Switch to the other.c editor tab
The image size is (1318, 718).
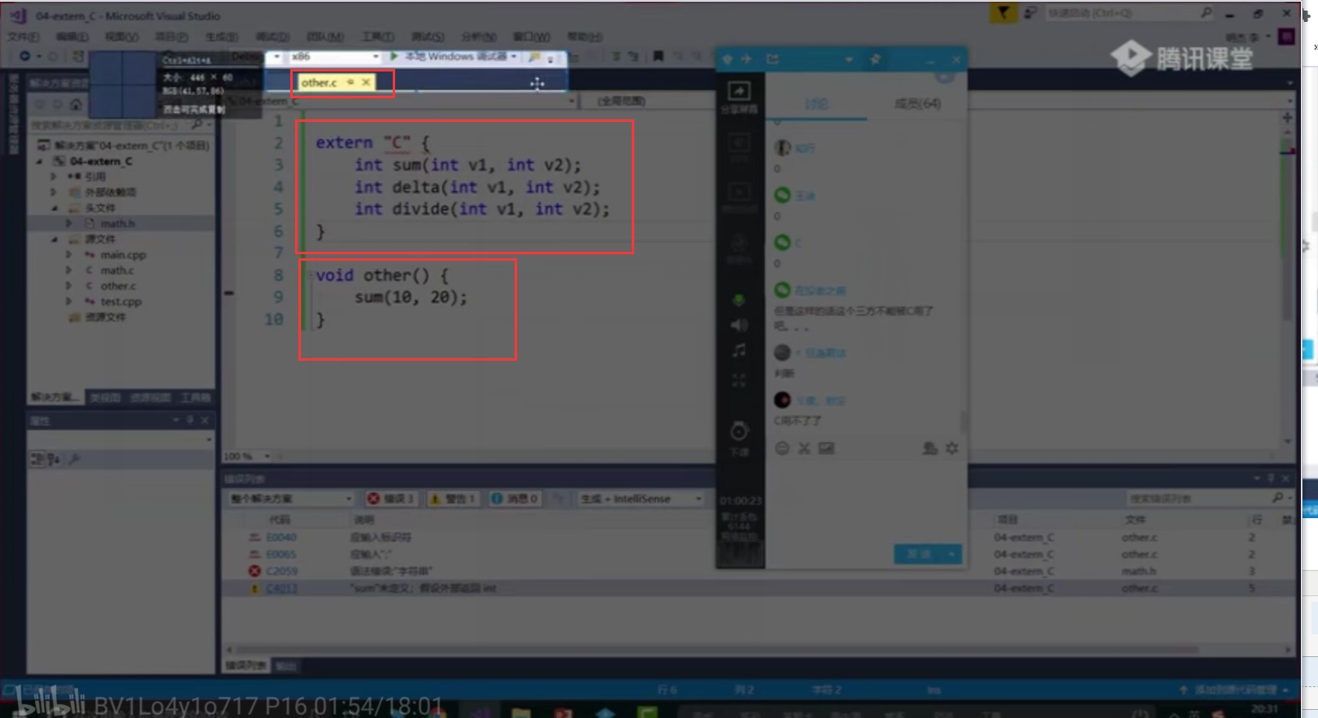pyautogui.click(x=319, y=82)
